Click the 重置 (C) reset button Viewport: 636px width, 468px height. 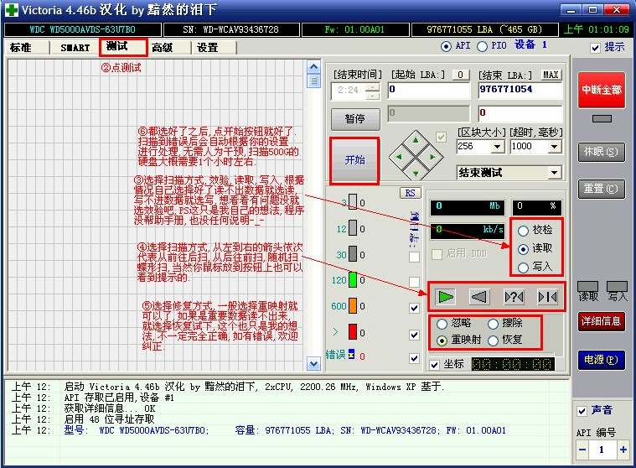[x=601, y=189]
